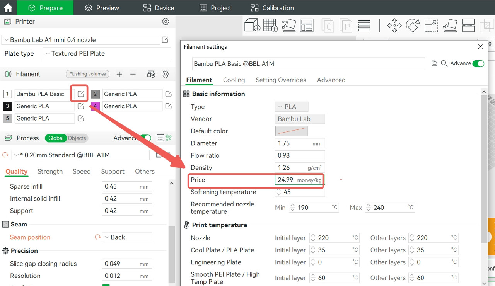Select the Cut tool
495x286 pixels.
(468, 26)
